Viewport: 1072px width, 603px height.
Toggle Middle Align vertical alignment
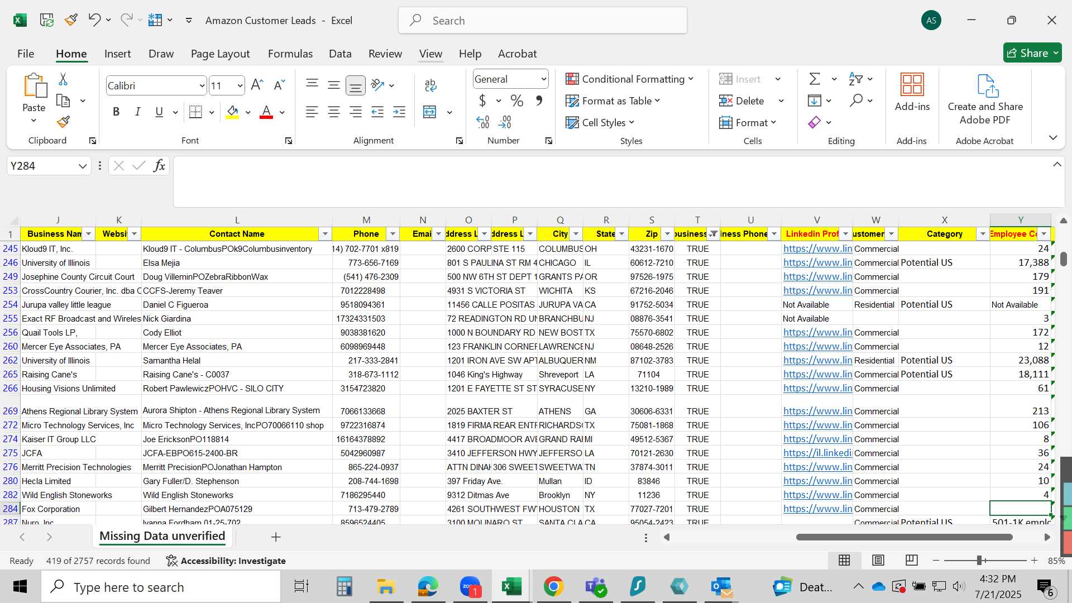coord(334,85)
